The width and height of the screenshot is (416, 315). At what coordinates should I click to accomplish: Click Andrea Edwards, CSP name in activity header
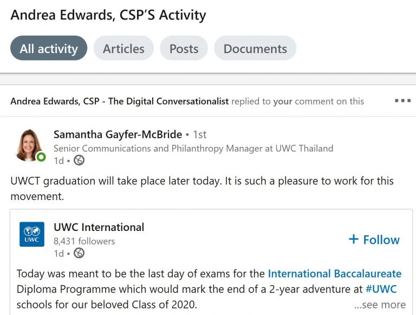coord(119,101)
